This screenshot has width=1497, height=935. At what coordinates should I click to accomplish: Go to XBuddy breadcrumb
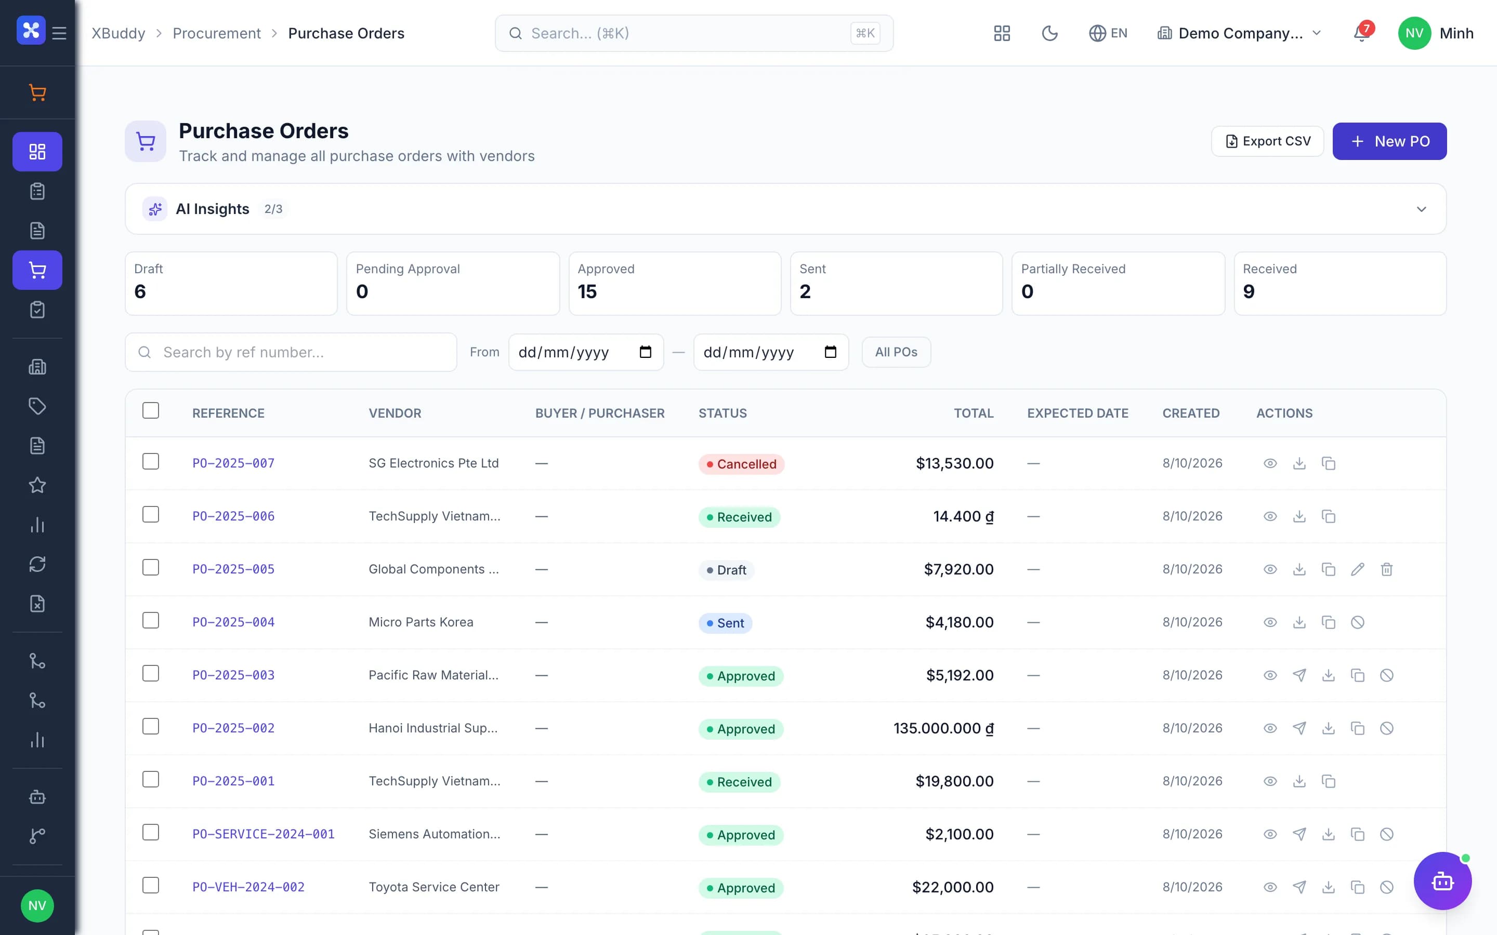(118, 33)
